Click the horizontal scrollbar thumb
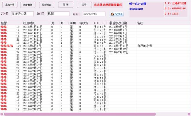This screenshot has width=191, height=116. 80,114
